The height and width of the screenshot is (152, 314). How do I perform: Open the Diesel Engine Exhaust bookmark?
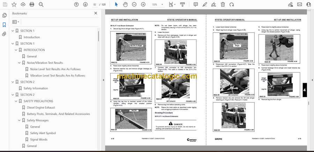[x=41, y=108]
